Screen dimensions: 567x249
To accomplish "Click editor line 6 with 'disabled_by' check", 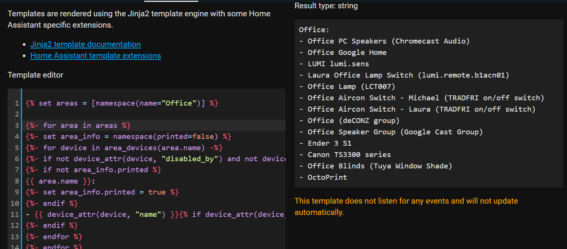I will [155, 159].
